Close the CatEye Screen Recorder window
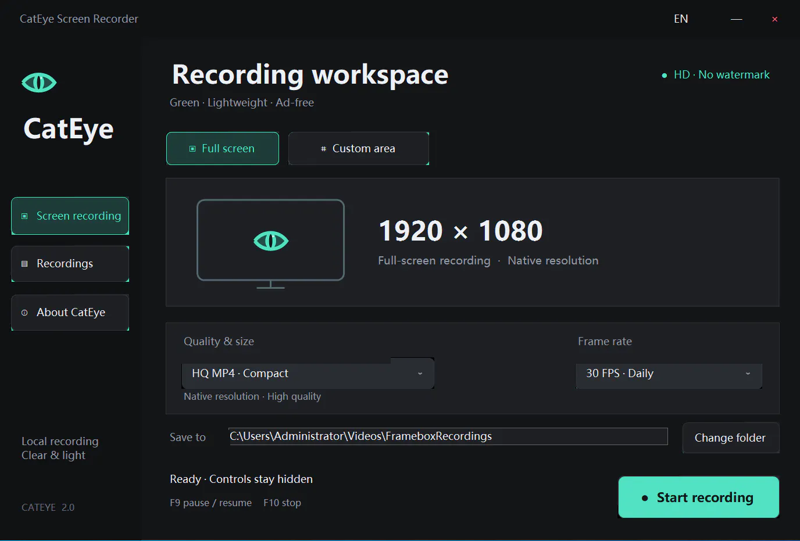Viewport: 800px width, 541px height. pyautogui.click(x=775, y=19)
